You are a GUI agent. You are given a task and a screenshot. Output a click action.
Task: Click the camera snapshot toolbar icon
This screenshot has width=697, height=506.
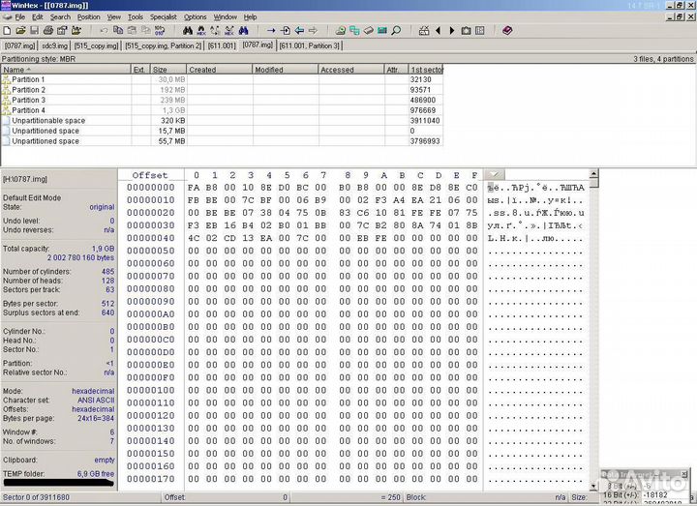tap(466, 31)
